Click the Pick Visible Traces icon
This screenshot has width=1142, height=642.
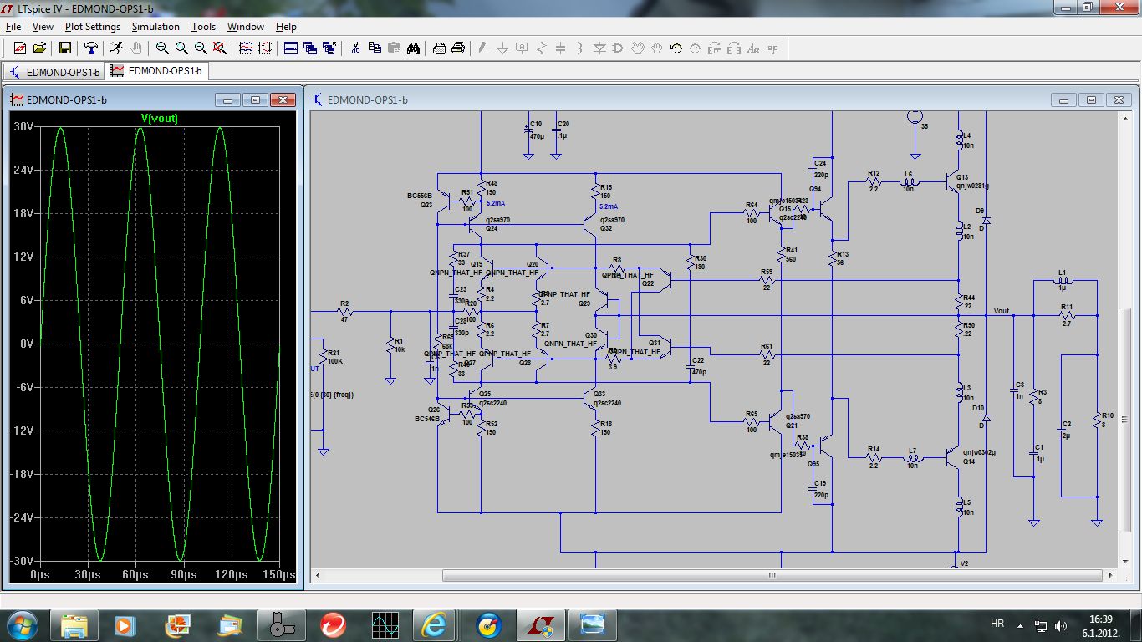click(x=246, y=48)
